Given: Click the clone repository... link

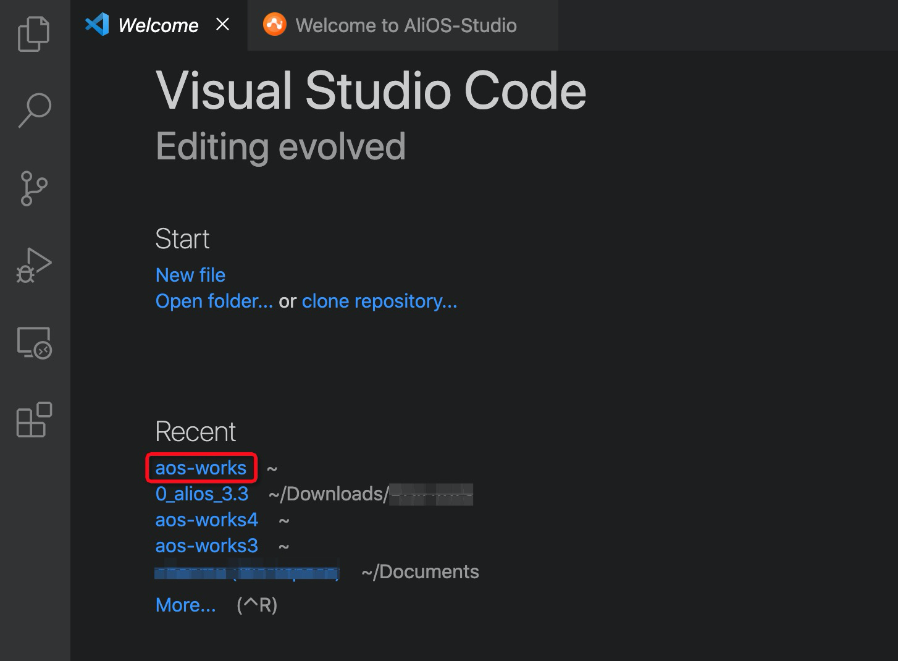Looking at the screenshot, I should point(379,301).
